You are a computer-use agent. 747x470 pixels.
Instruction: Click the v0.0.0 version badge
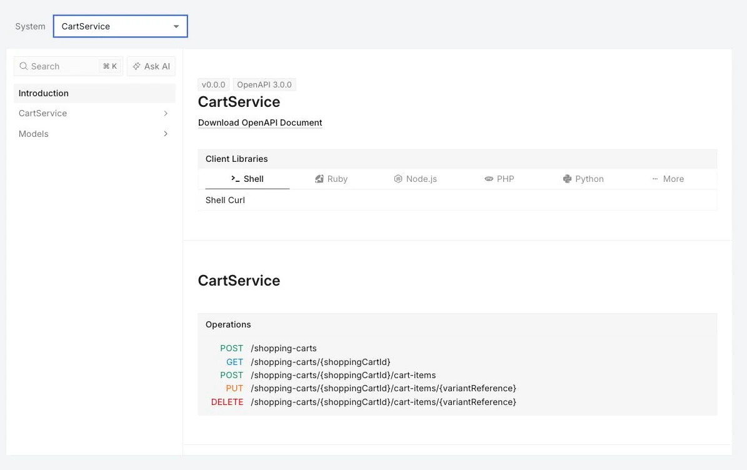(x=213, y=85)
